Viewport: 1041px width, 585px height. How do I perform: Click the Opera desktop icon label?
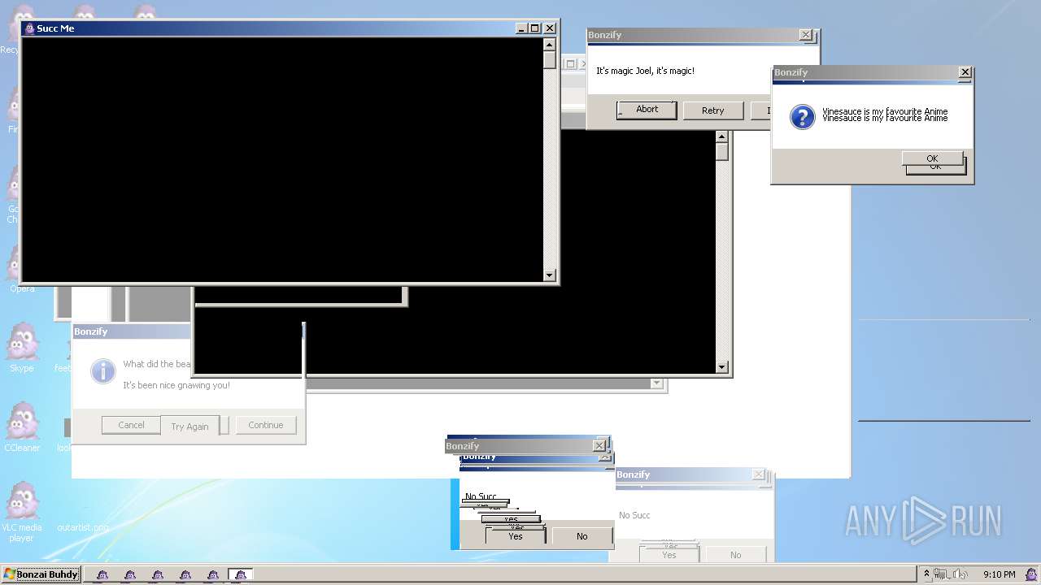coord(22,288)
